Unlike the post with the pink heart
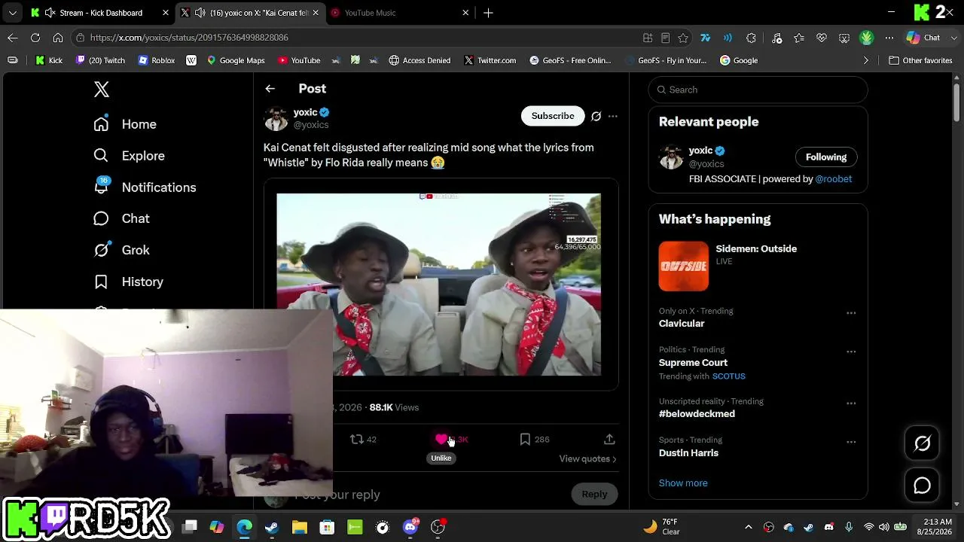This screenshot has width=964, height=542. coord(441,440)
